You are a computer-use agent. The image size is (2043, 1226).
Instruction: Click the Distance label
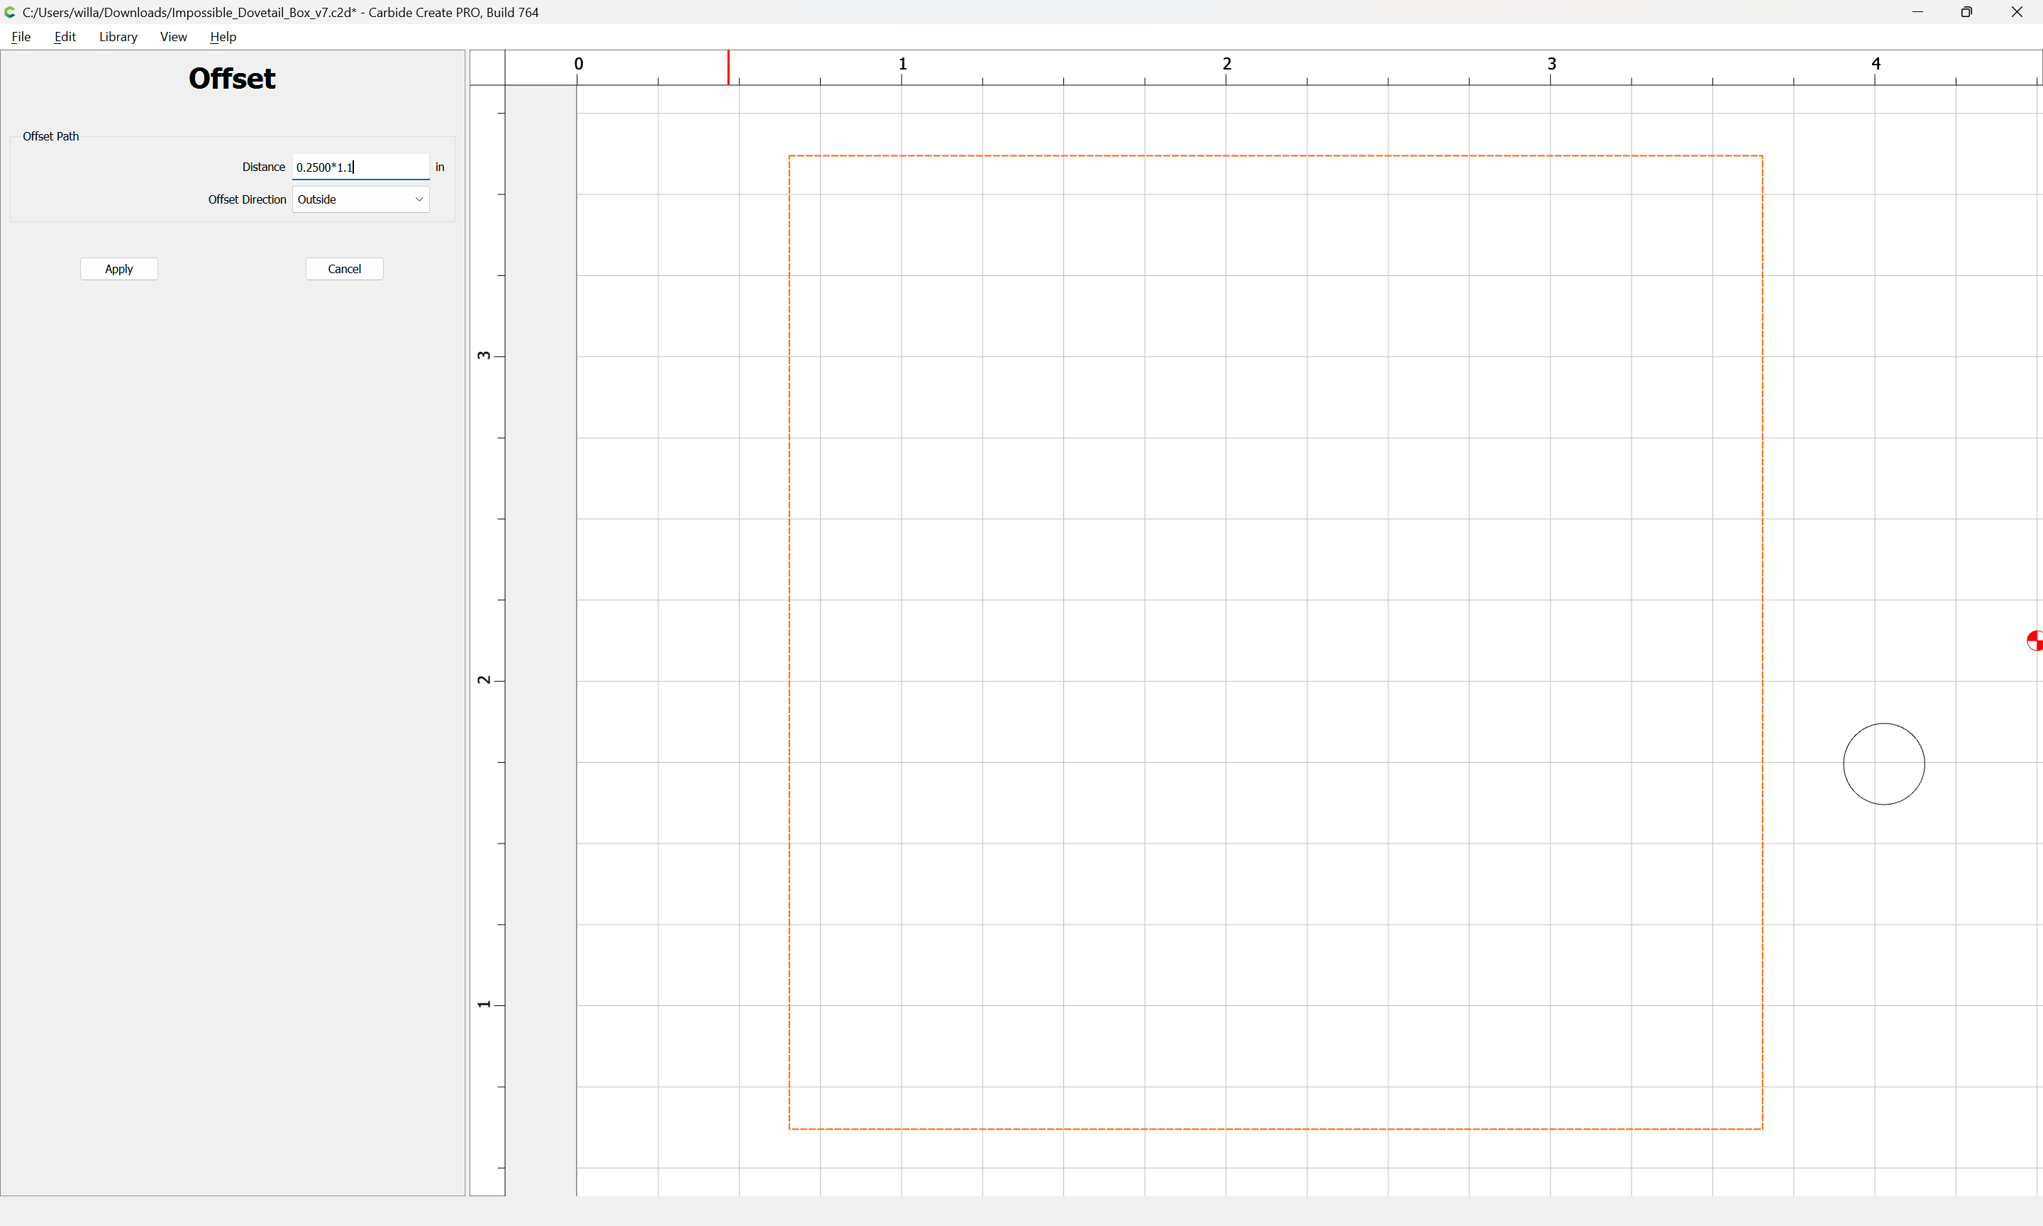pos(263,167)
